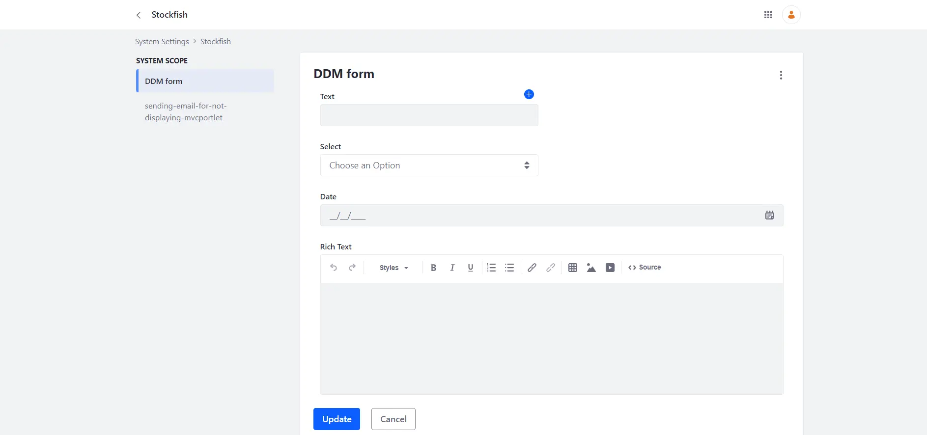Open the Choose an Option select
This screenshot has width=927, height=435.
(429, 165)
